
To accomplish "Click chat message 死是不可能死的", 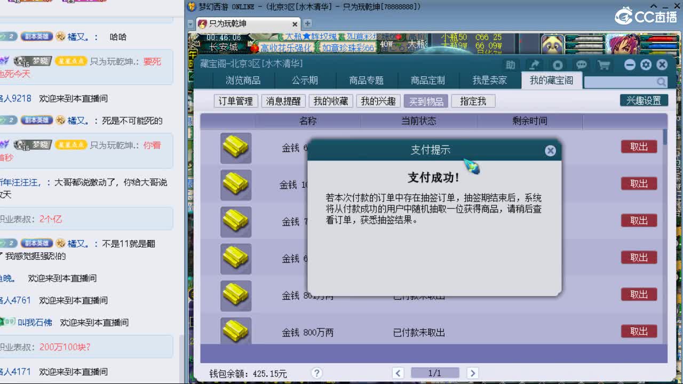I will [132, 121].
